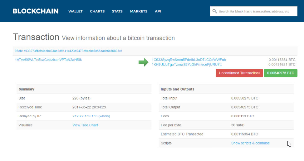Click the Received Time label
This screenshot has width=304, height=161.
point(30,107)
